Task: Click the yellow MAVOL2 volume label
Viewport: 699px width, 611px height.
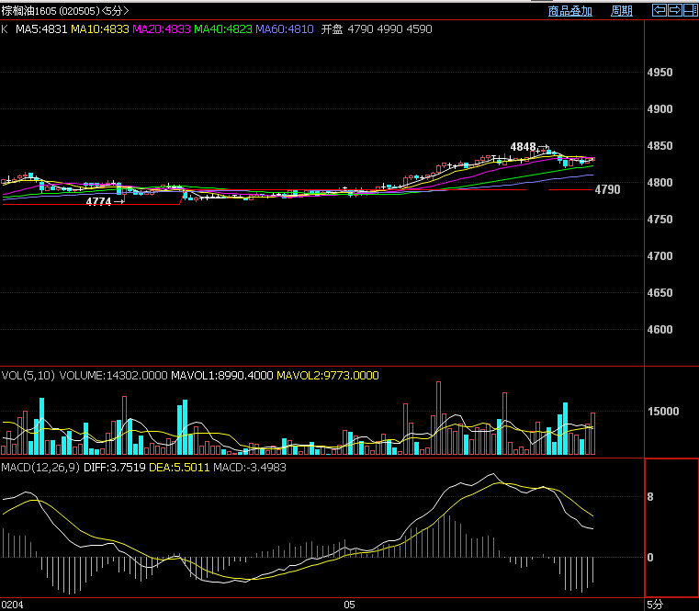Action: click(x=328, y=375)
